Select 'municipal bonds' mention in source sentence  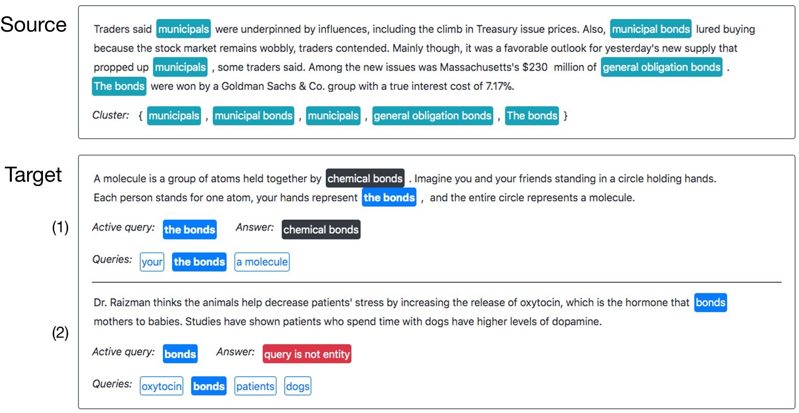[x=650, y=30]
